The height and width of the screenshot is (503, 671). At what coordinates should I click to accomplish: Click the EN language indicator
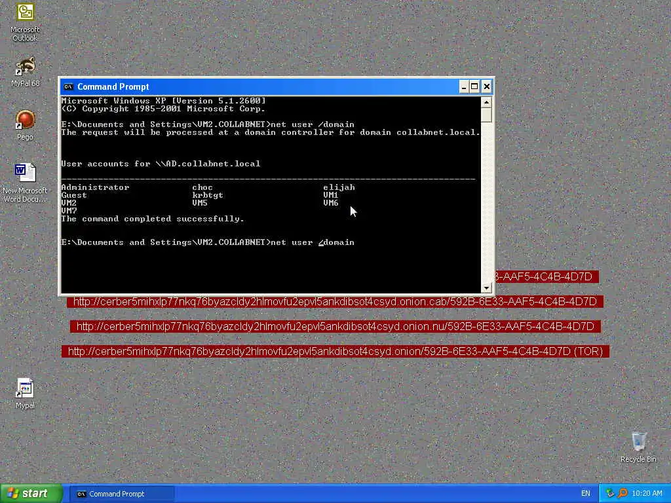(585, 494)
